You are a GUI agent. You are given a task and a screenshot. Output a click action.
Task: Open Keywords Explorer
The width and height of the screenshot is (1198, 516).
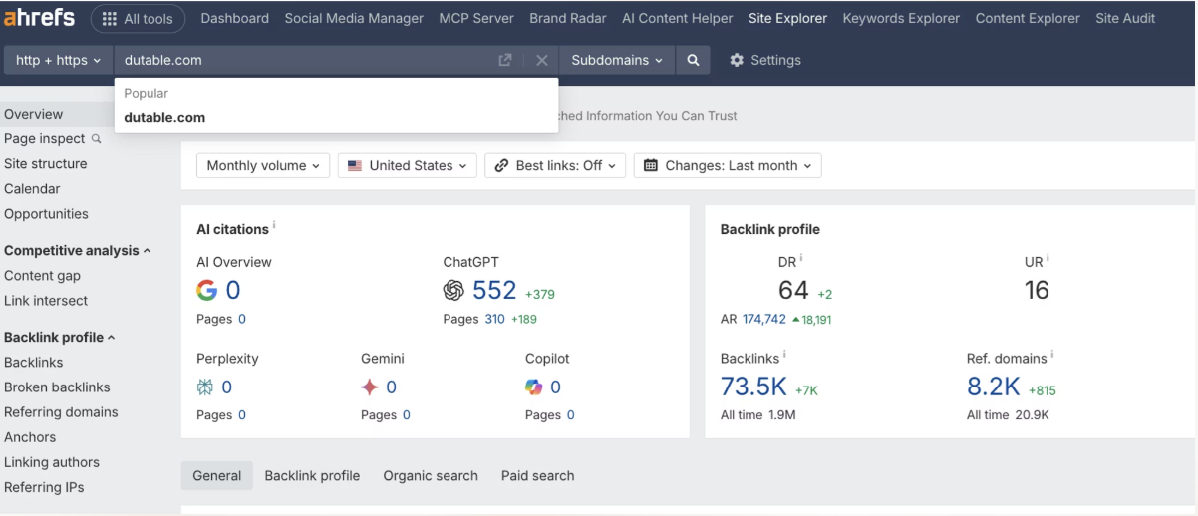tap(901, 18)
